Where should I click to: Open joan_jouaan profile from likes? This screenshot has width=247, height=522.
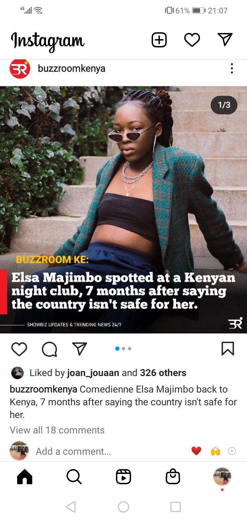[93, 373]
